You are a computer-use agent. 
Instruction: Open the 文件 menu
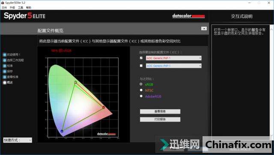4,8
